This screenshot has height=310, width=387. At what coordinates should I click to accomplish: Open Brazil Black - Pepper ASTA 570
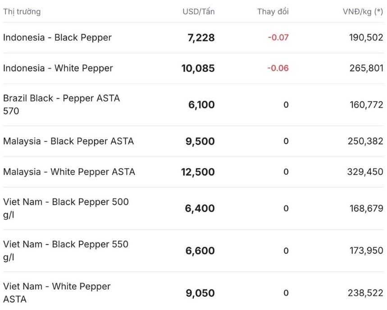pyautogui.click(x=61, y=105)
